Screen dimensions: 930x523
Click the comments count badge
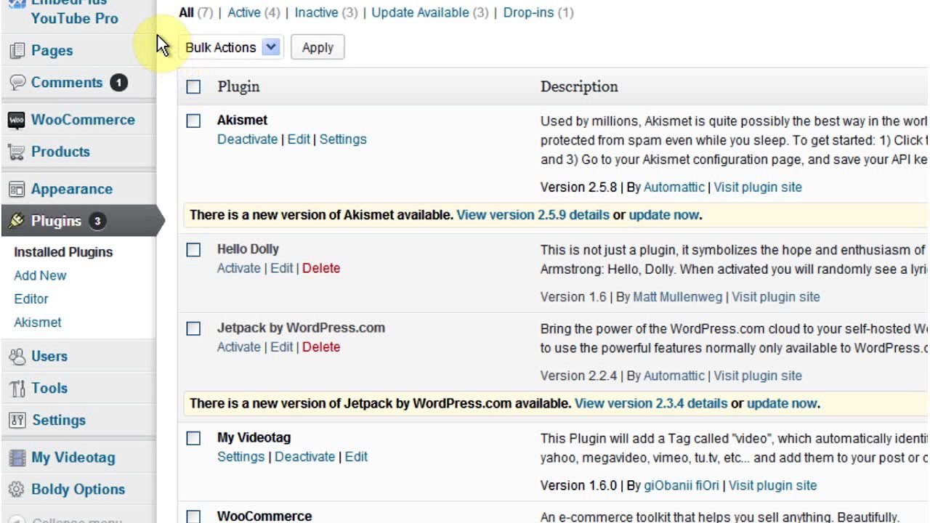click(118, 83)
